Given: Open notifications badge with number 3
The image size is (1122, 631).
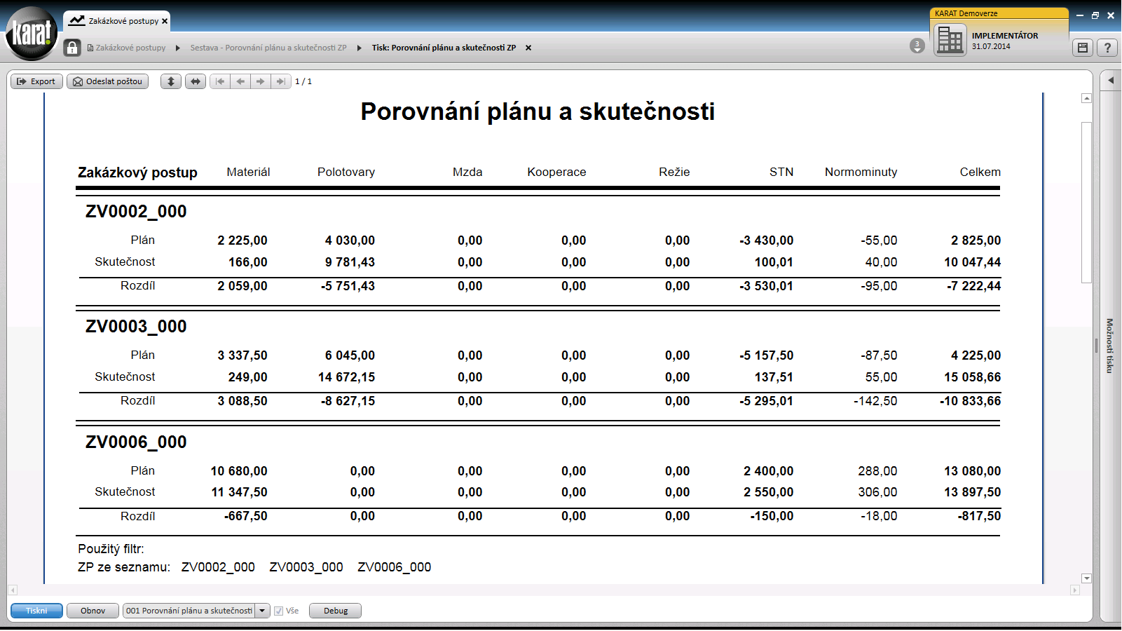Looking at the screenshot, I should pyautogui.click(x=917, y=46).
